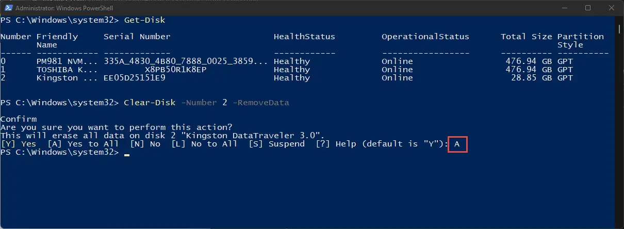Maximize the PowerShell window
The image size is (624, 229).
point(588,8)
